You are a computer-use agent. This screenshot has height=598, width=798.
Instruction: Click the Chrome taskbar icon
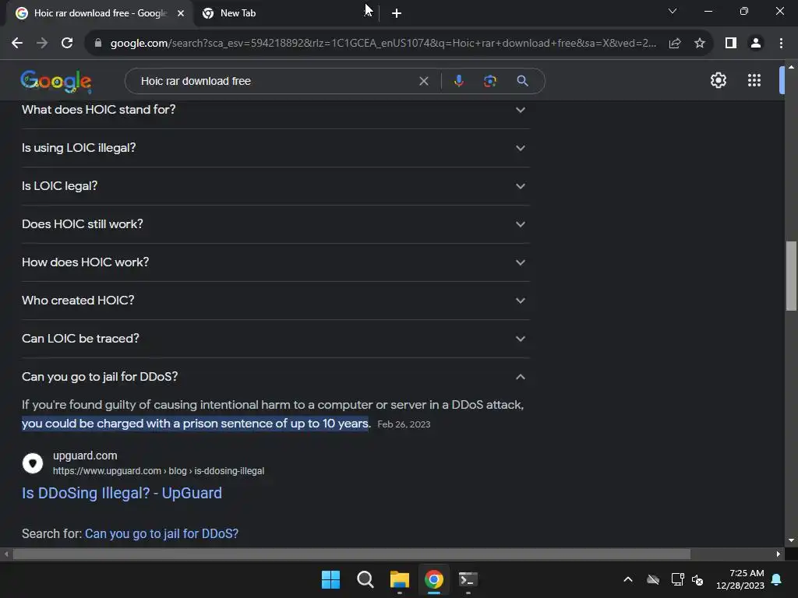434,579
